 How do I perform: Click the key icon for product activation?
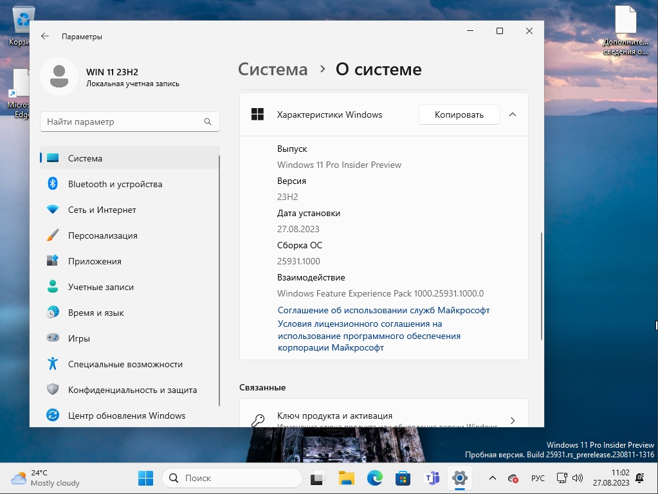point(258,420)
